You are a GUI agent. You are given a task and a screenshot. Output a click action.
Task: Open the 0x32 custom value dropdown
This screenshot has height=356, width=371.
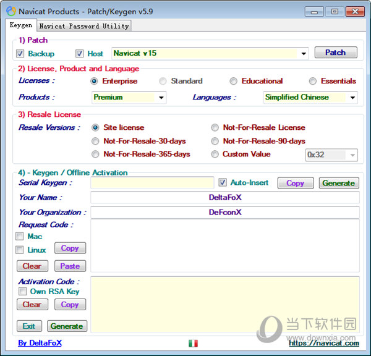point(352,155)
